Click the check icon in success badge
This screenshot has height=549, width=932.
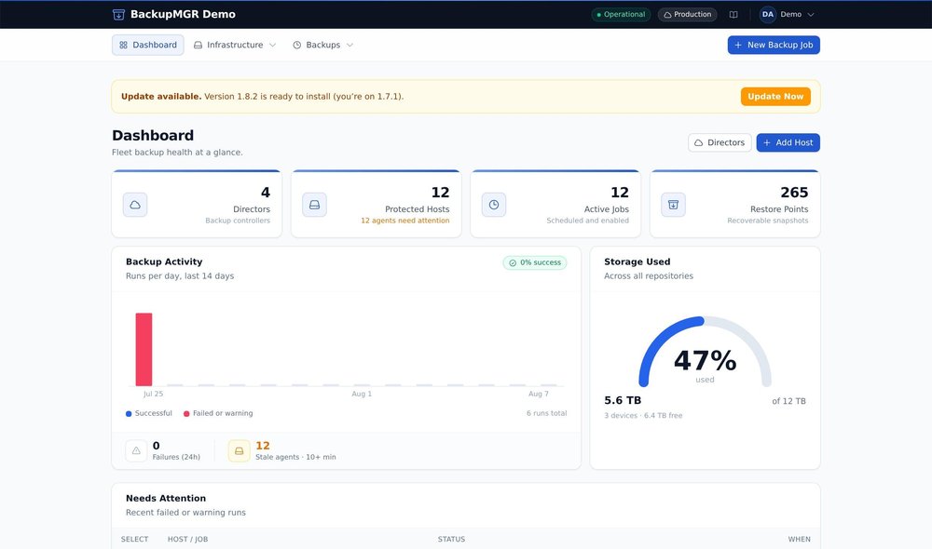tap(513, 263)
